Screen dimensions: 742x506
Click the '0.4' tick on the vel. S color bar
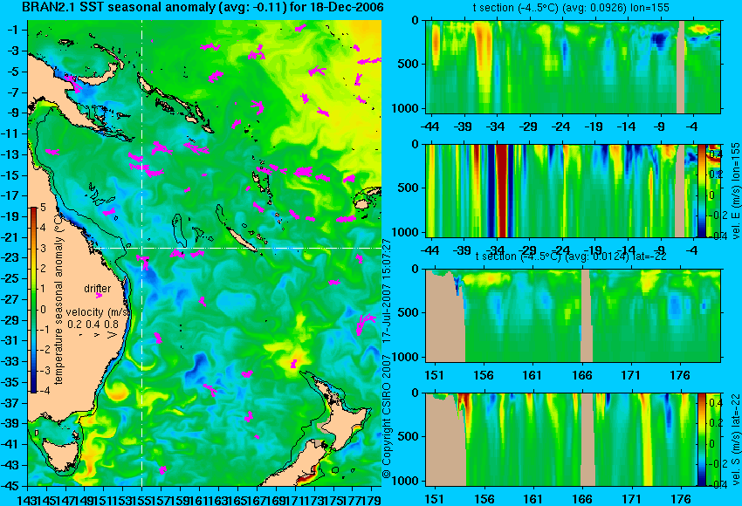[715, 402]
